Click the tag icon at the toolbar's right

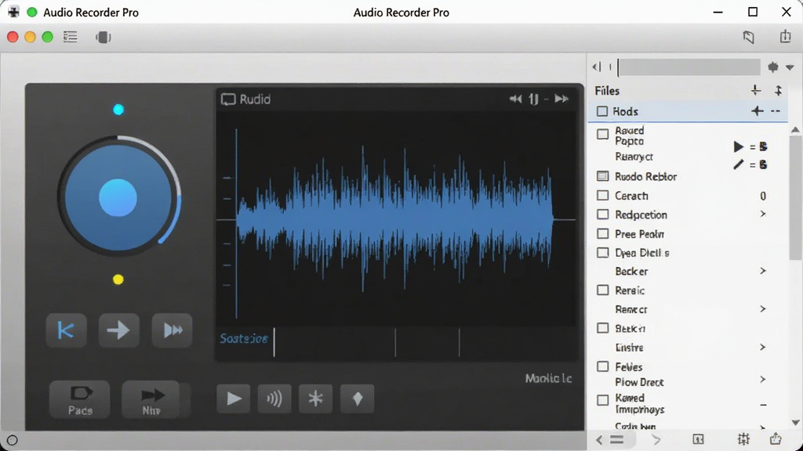(749, 37)
